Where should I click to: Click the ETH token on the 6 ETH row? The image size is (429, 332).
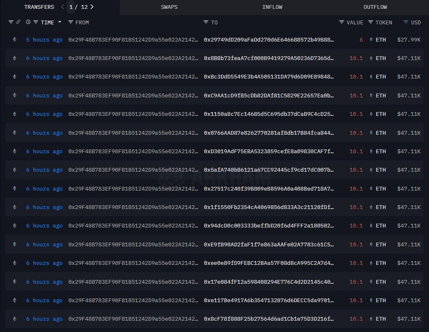point(381,39)
